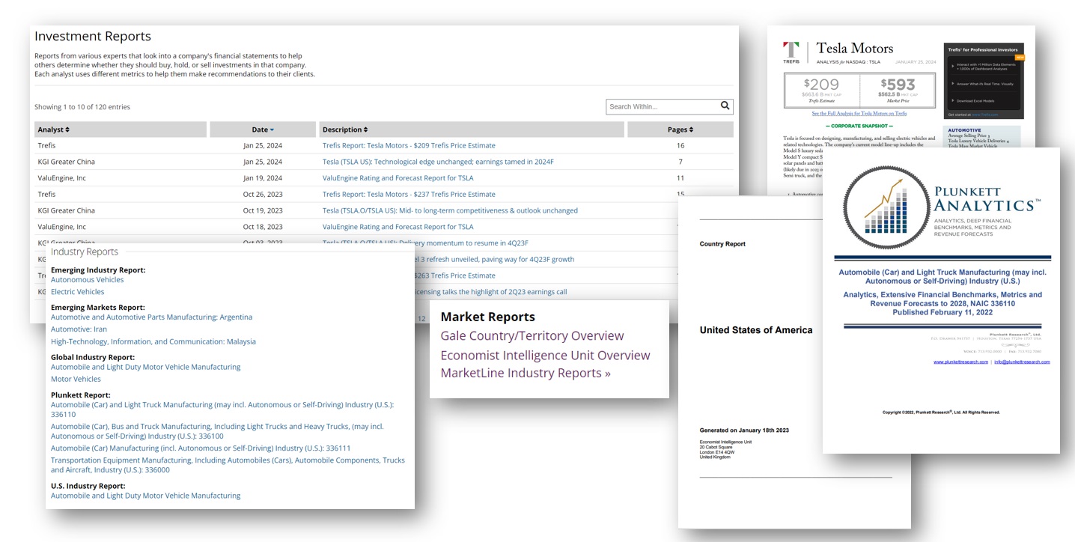This screenshot has width=1075, height=542.
Task: Sort table by the Pages column header
Action: [680, 130]
